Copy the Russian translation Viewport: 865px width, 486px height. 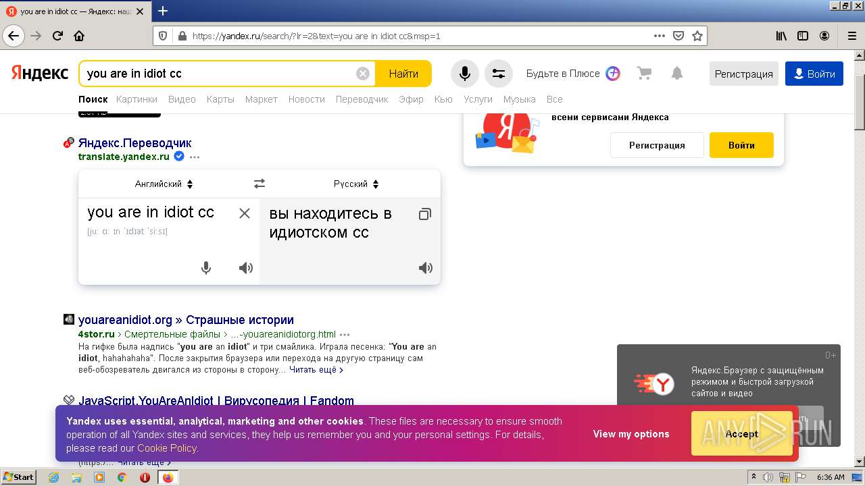(x=424, y=214)
